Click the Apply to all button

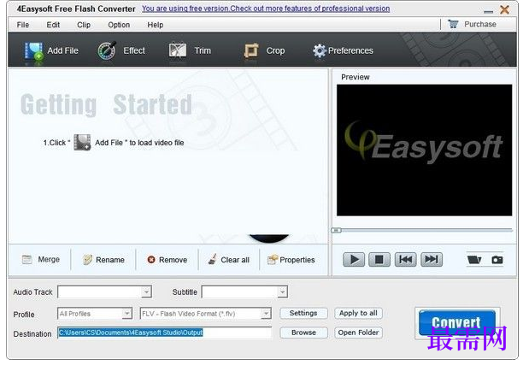pyautogui.click(x=358, y=313)
